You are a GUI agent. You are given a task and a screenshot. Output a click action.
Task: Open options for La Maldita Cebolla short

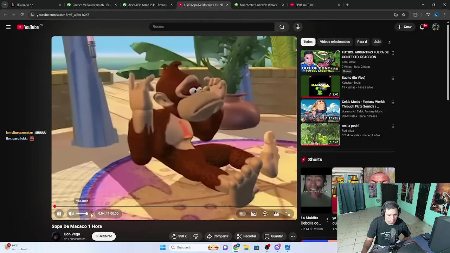(x=327, y=220)
